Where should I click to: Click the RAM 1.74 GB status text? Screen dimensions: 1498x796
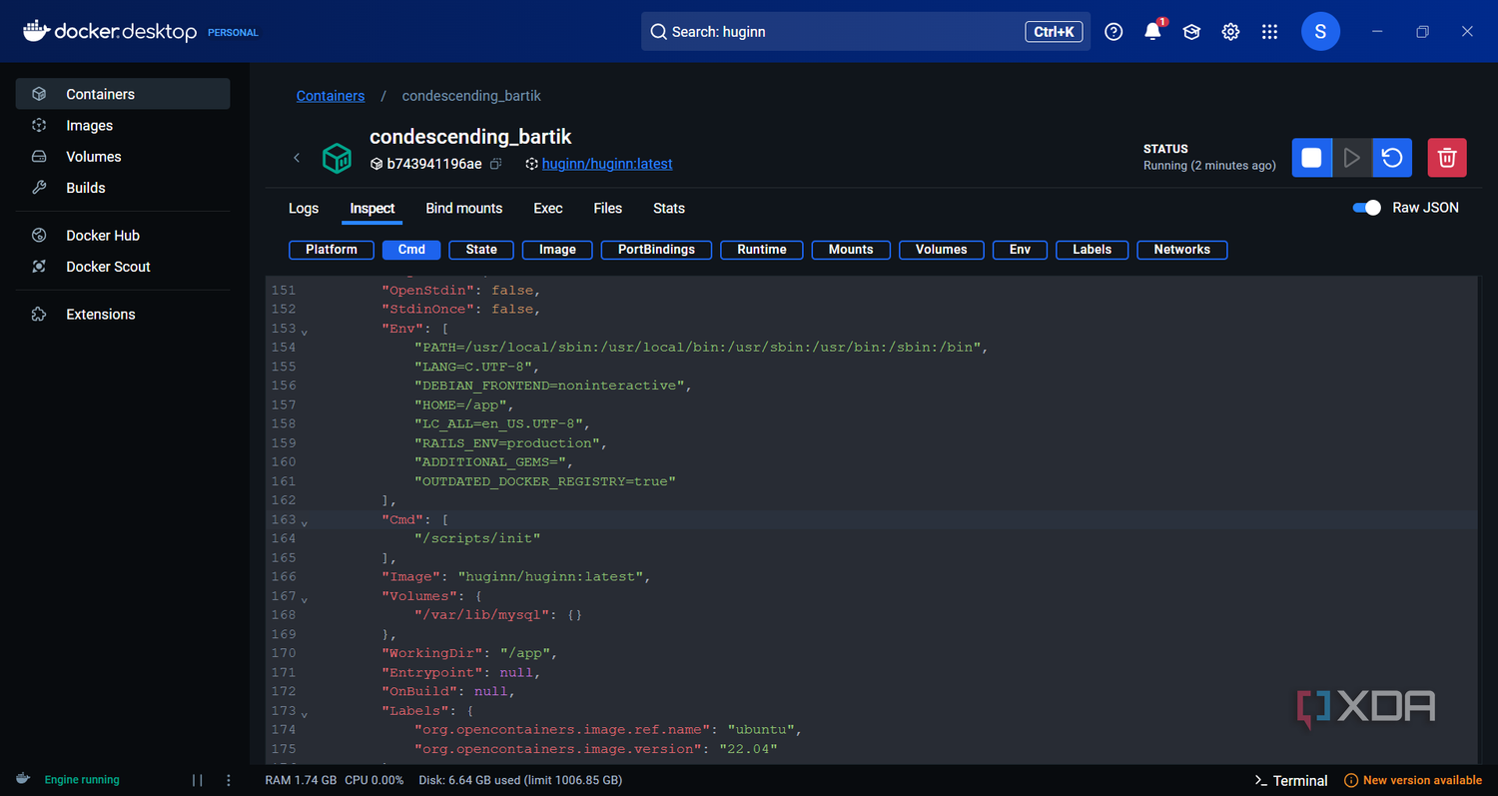301,780
